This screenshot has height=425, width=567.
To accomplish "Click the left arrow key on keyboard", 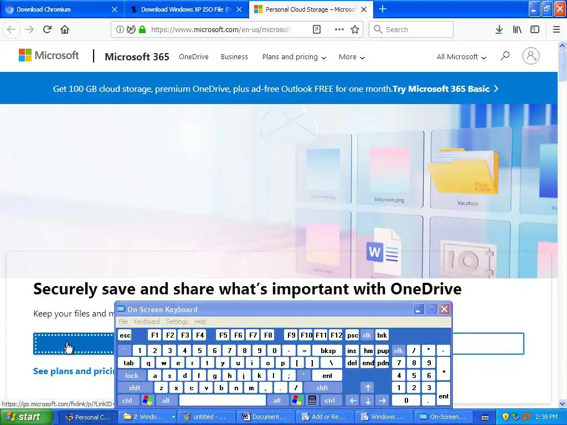I will point(353,401).
